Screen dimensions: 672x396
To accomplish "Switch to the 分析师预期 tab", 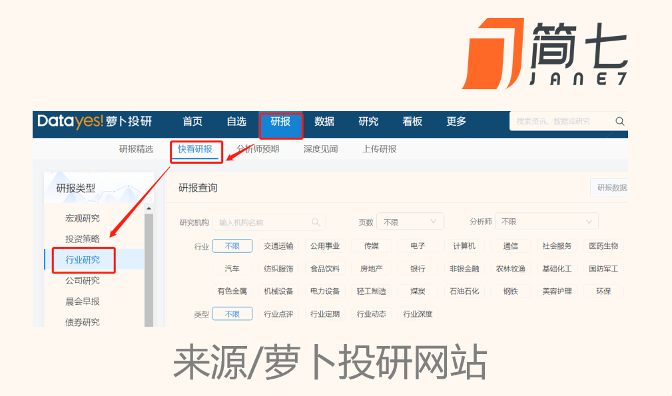I will point(258,149).
